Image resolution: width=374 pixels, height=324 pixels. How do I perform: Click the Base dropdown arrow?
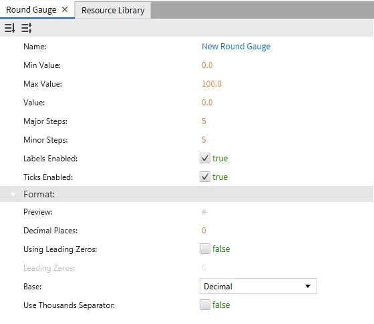(308, 286)
